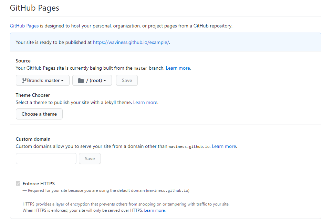Focus the Custom domain text field

[x=46, y=159]
